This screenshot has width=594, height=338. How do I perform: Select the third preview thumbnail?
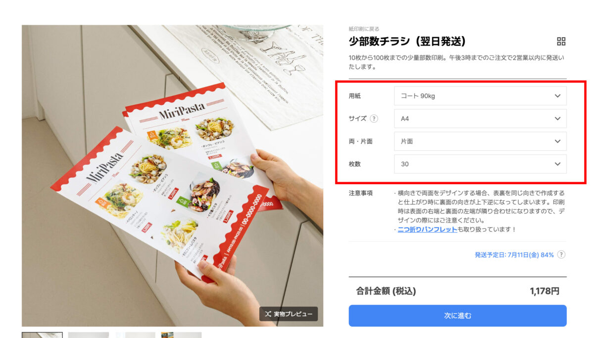(135, 335)
